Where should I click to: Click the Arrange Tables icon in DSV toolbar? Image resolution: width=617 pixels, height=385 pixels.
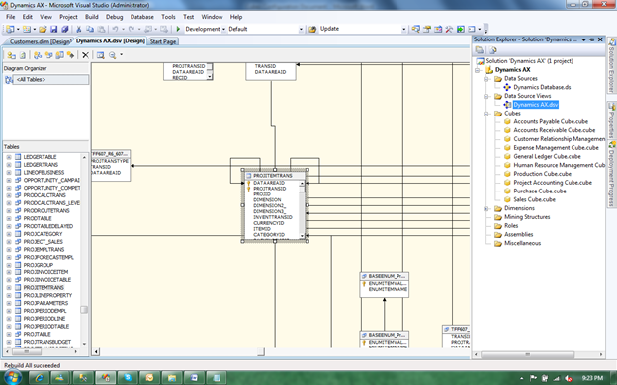pyautogui.click(x=38, y=55)
